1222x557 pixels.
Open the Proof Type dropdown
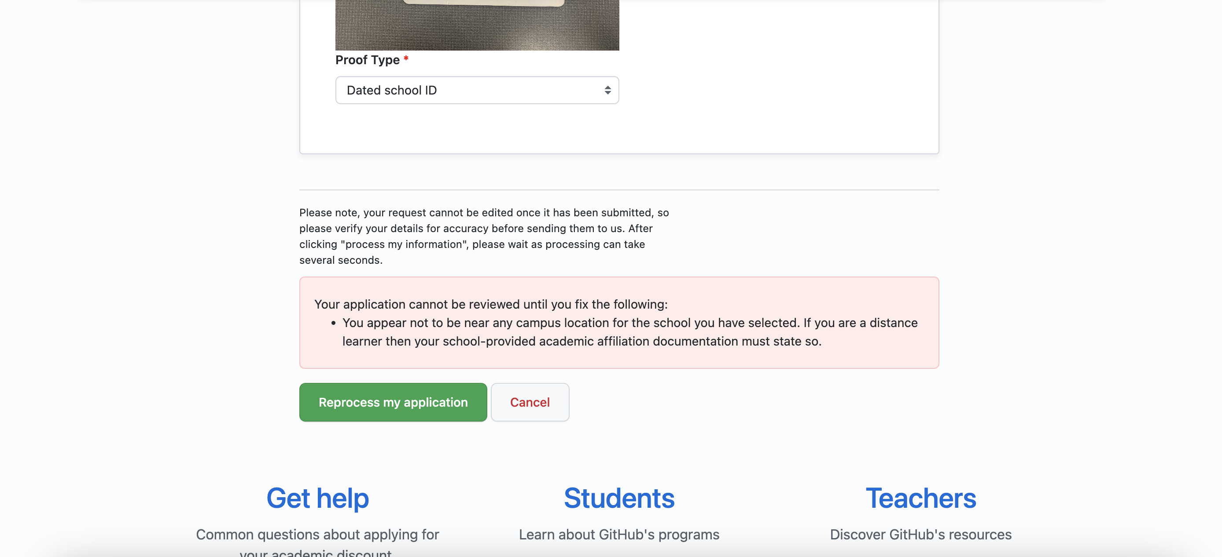point(477,90)
